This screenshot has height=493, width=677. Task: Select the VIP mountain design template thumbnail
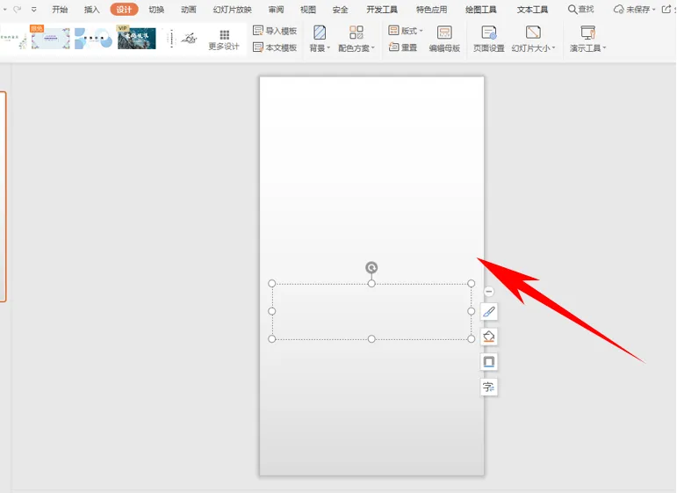[136, 38]
